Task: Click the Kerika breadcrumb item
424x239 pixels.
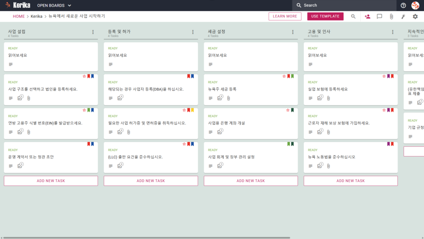Action: tap(36, 16)
